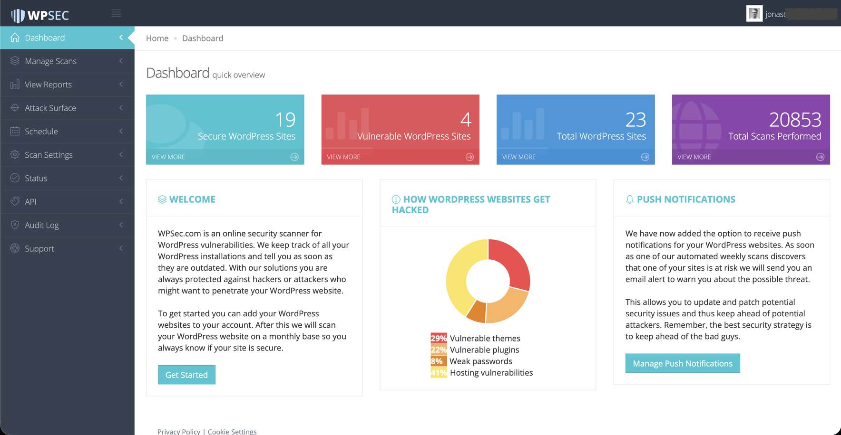Open the View Reports menu item
The width and height of the screenshot is (841, 435).
(67, 85)
